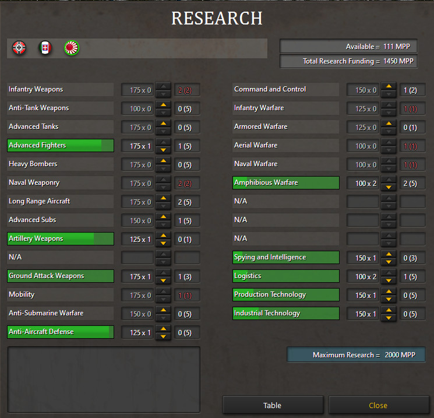The width and height of the screenshot is (434, 418).
Task: Increase Artillery Weapons research with up arrow
Action: (163, 236)
